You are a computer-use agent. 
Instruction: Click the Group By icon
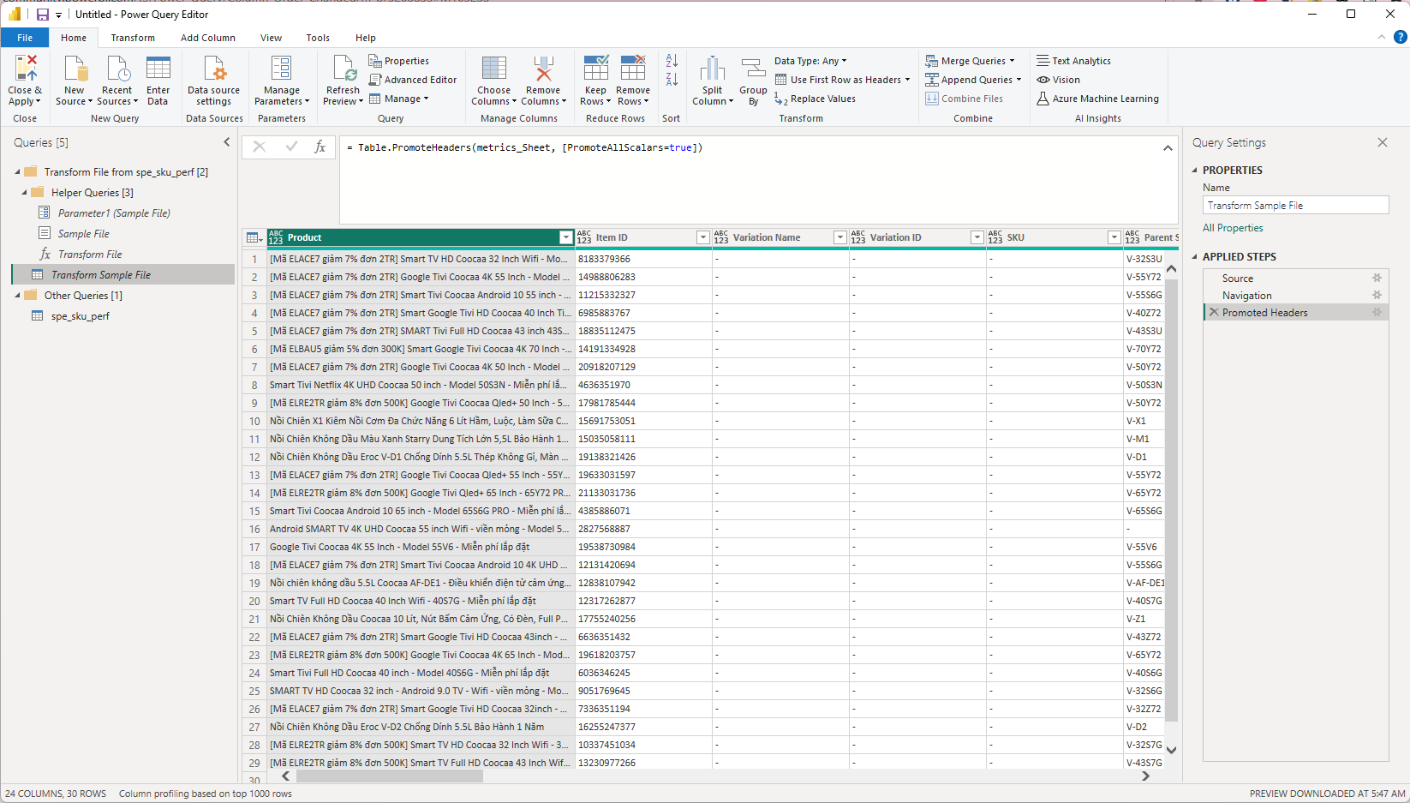[753, 69]
